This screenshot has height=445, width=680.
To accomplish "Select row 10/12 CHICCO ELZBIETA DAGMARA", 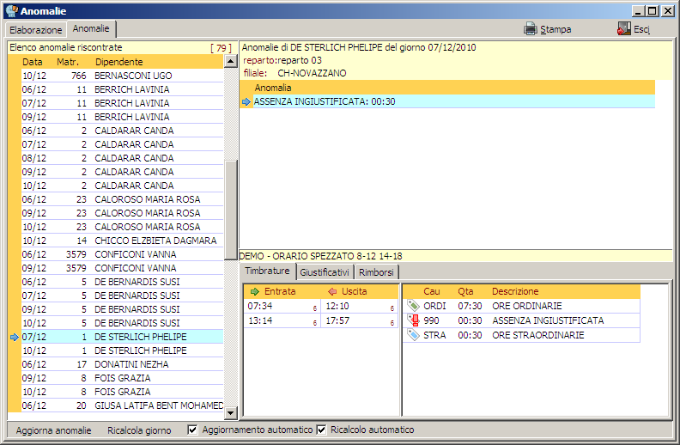I will coord(122,241).
